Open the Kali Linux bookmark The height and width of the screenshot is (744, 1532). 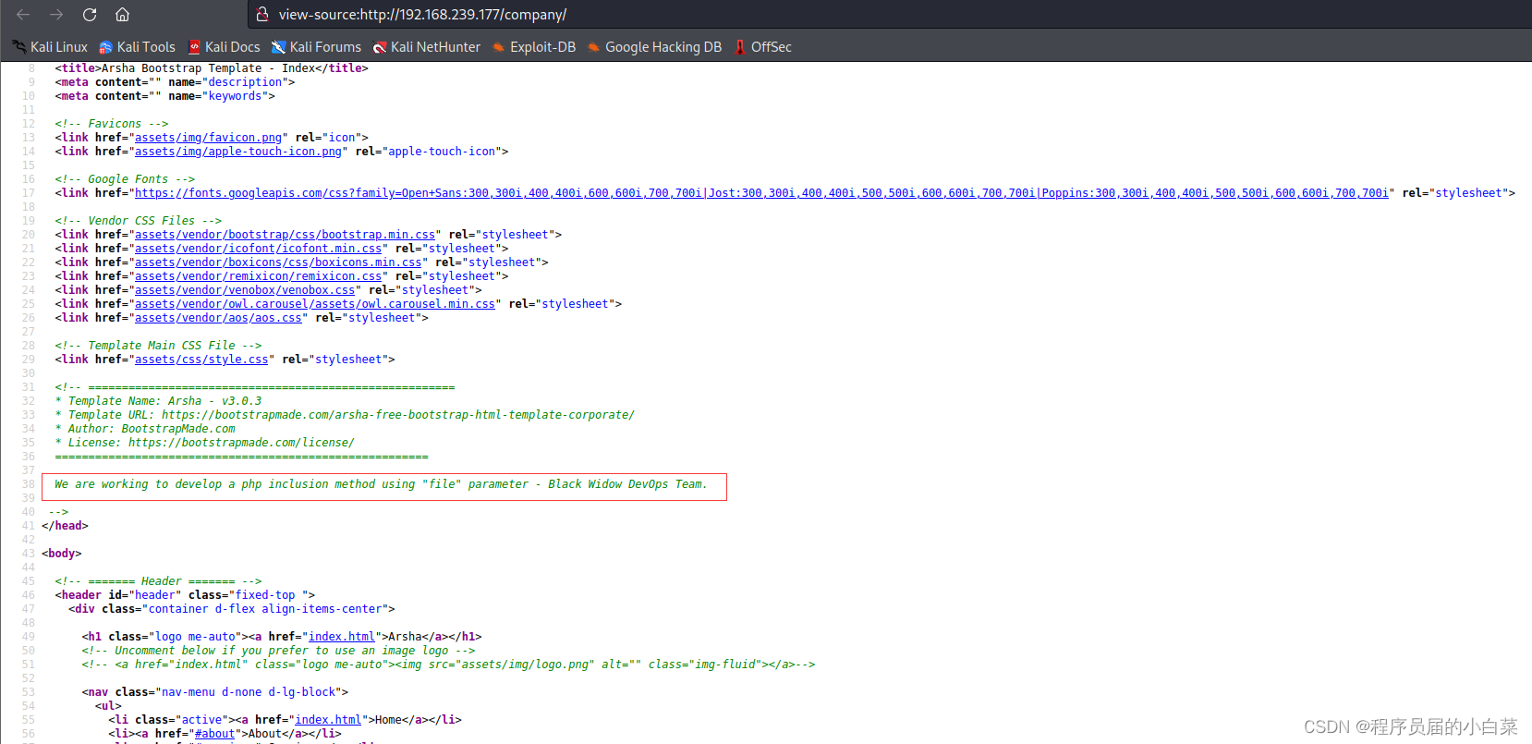coord(50,47)
